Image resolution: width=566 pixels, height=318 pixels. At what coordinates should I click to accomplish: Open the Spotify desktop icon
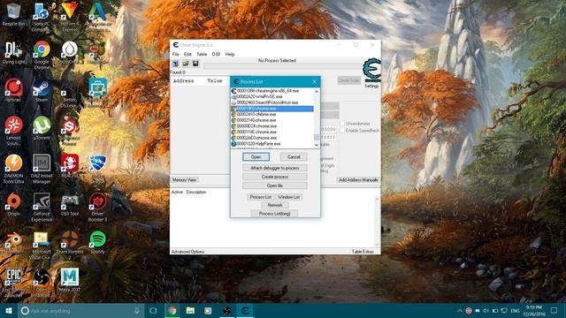pos(97,242)
